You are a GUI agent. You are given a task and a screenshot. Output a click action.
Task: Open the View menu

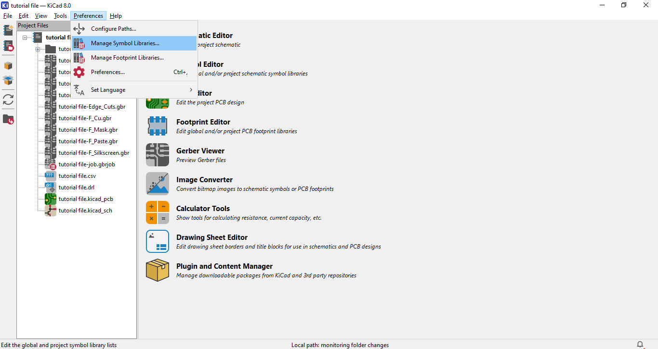41,16
